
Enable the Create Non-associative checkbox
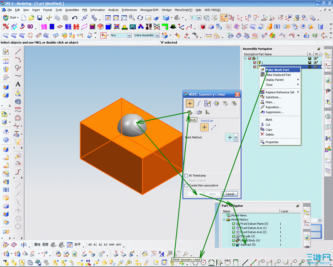[x=186, y=185]
